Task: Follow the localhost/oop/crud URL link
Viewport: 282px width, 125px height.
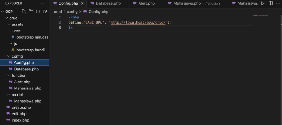Action: point(138,22)
